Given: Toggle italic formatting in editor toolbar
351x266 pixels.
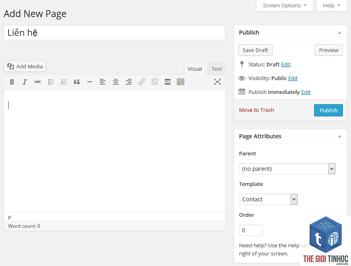Looking at the screenshot, I should pyautogui.click(x=25, y=82).
